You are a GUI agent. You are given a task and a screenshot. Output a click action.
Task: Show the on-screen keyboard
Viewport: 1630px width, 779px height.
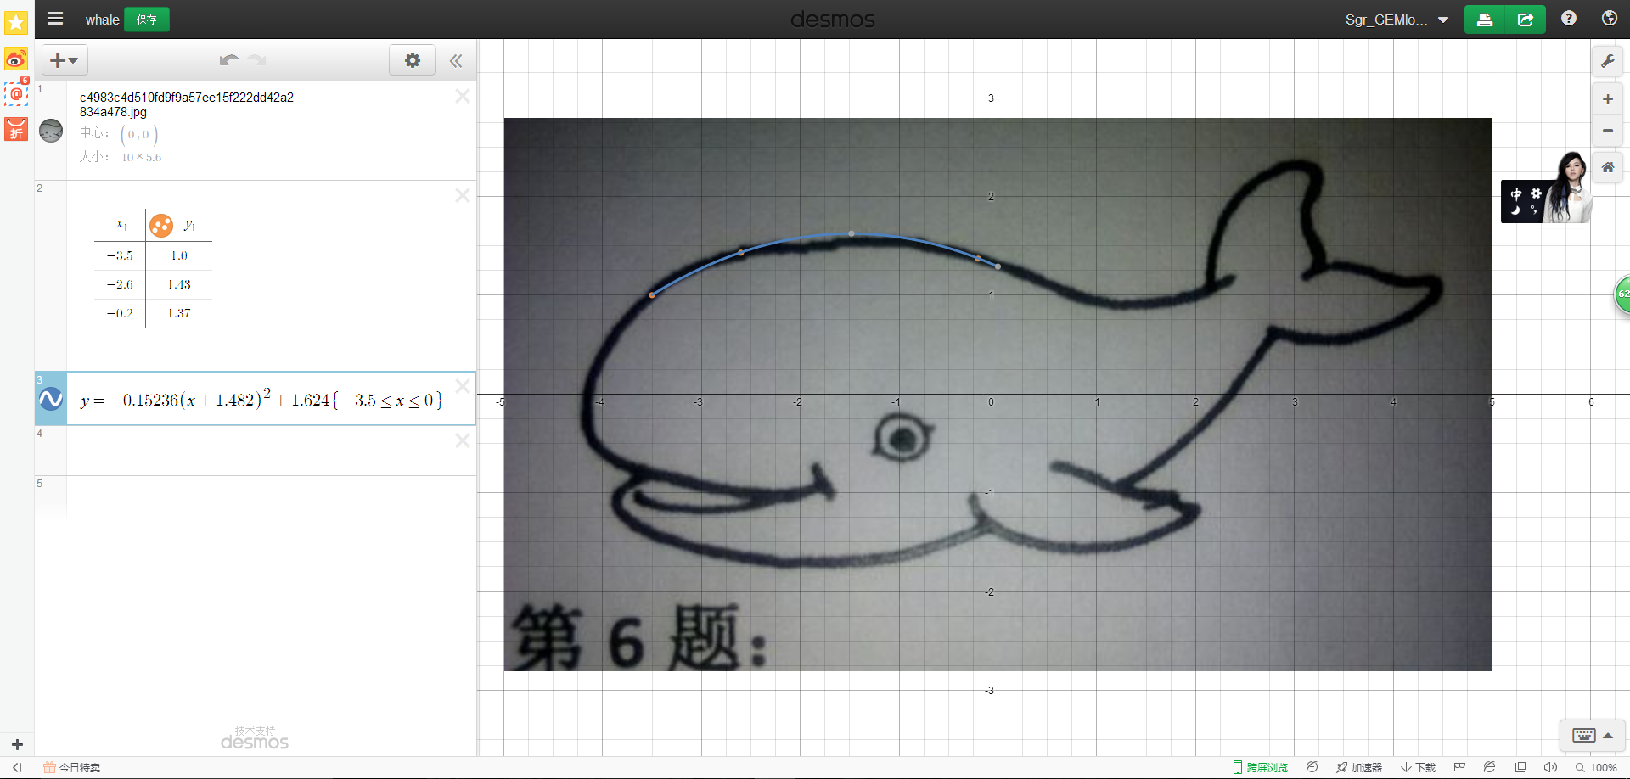1592,735
